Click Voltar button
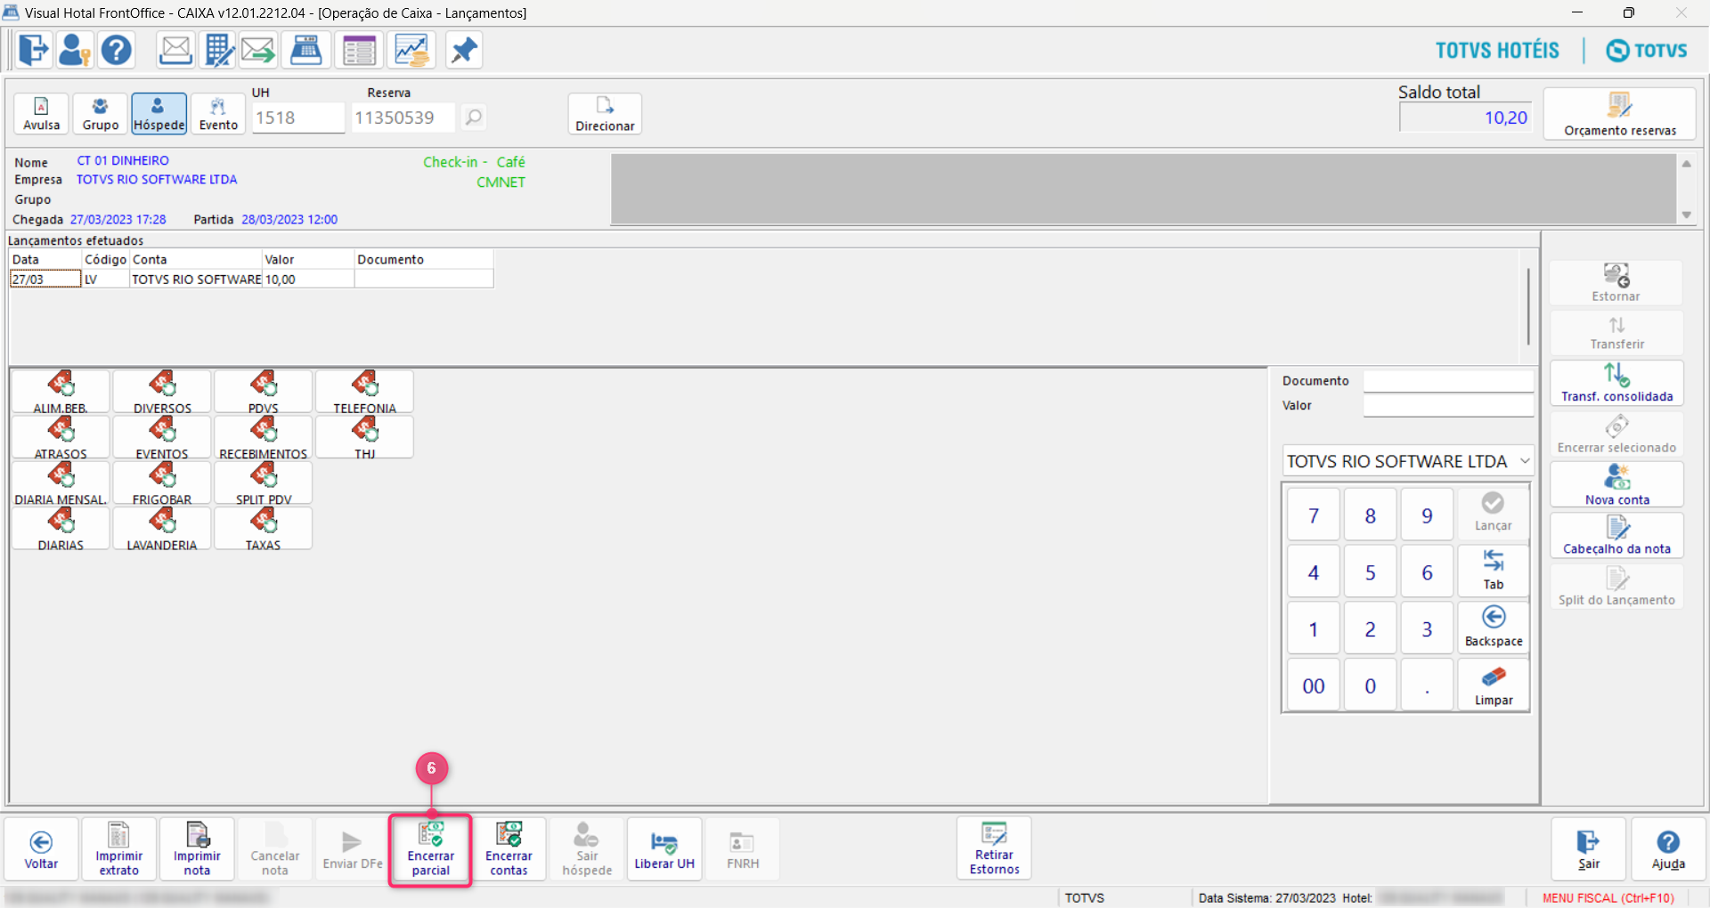This screenshot has height=908, width=1710. point(41,850)
